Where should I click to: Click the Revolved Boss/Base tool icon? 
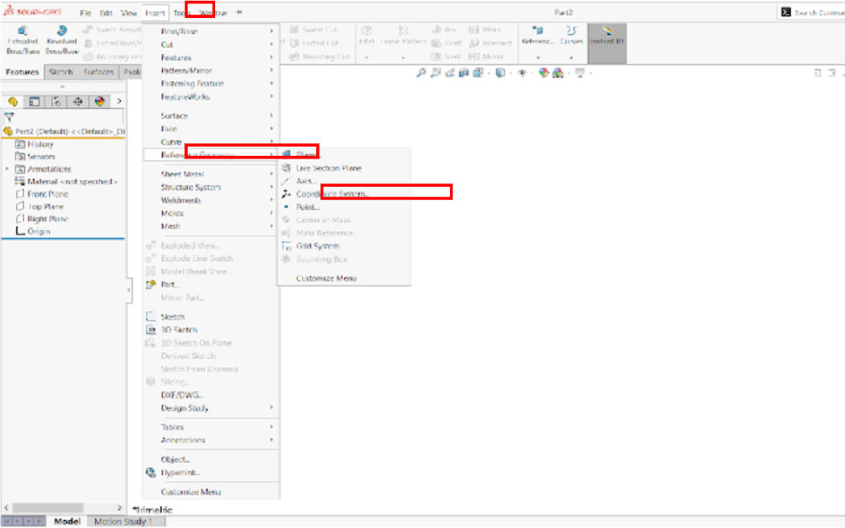point(61,31)
